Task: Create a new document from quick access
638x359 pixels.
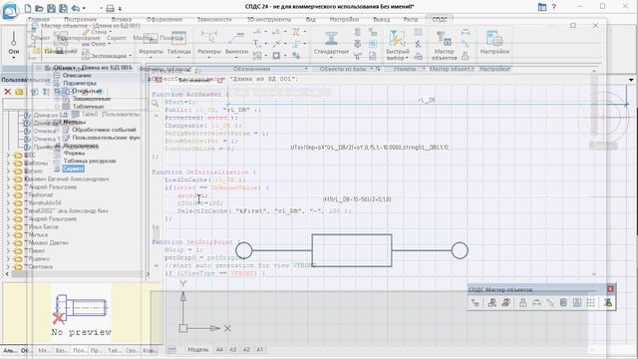Action: coord(28,8)
